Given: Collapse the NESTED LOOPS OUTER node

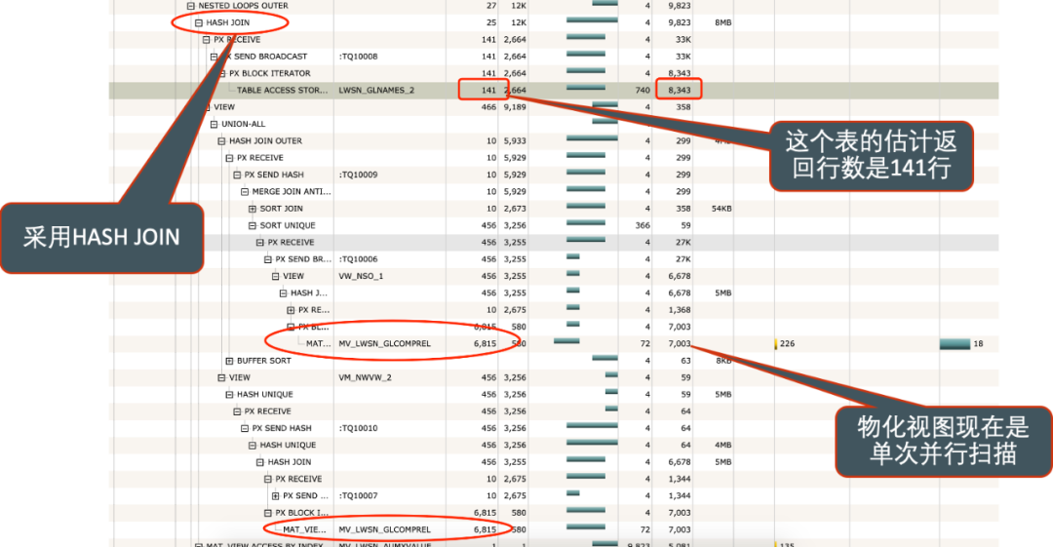Looking at the screenshot, I should click(191, 6).
